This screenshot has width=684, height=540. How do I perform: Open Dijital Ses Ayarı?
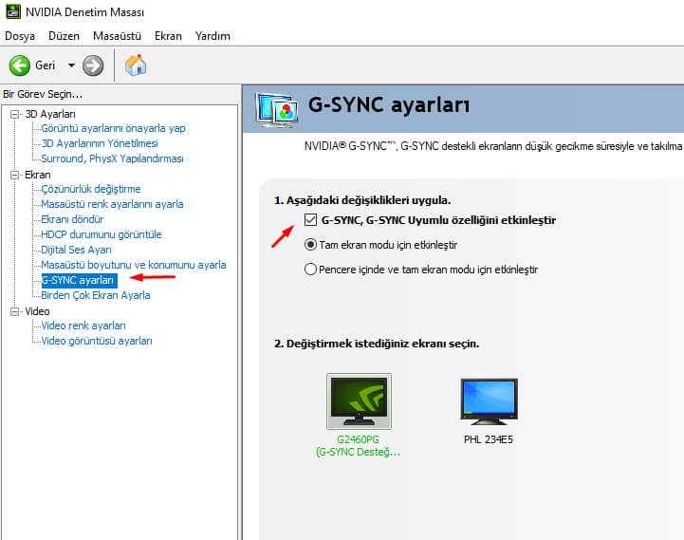click(x=76, y=250)
